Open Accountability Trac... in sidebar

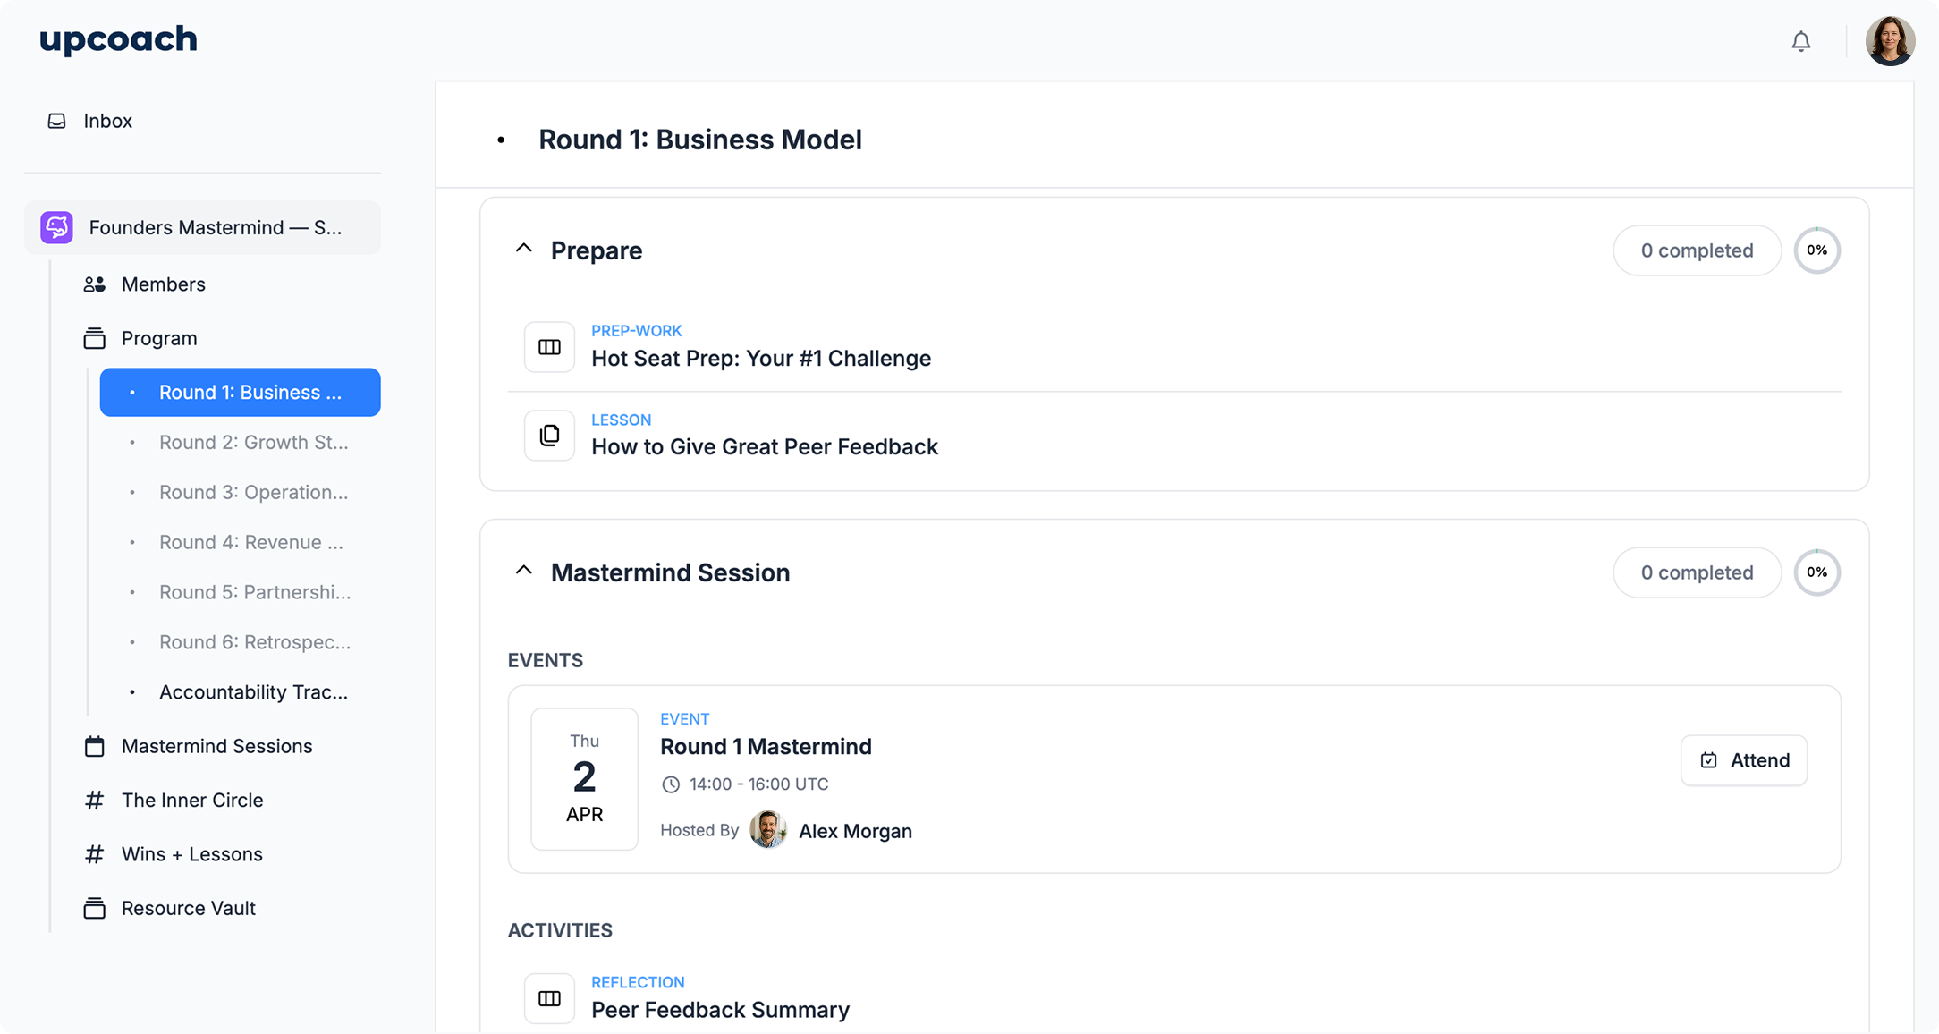click(253, 692)
